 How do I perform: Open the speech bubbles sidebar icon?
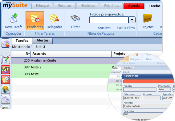pyautogui.click(x=6, y=99)
